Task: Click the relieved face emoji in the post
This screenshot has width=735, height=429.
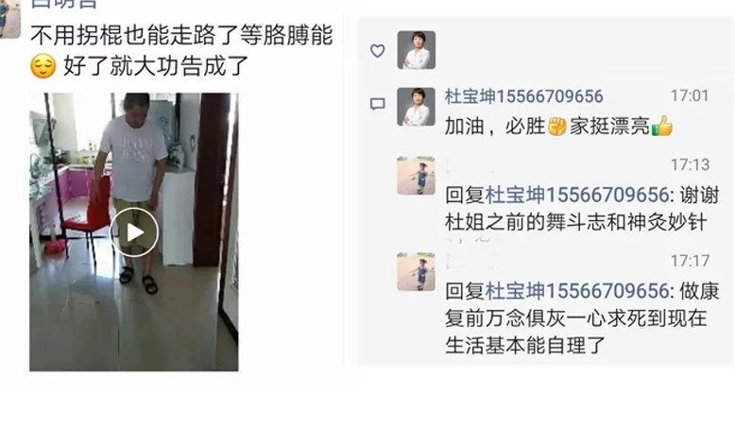Action: (x=43, y=65)
